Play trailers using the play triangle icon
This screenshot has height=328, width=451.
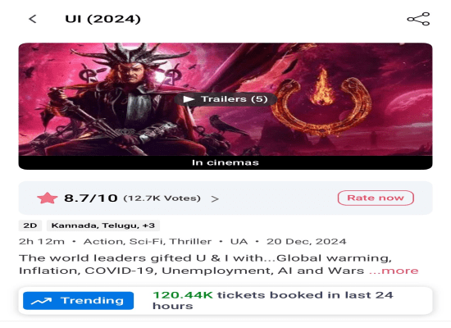point(189,99)
